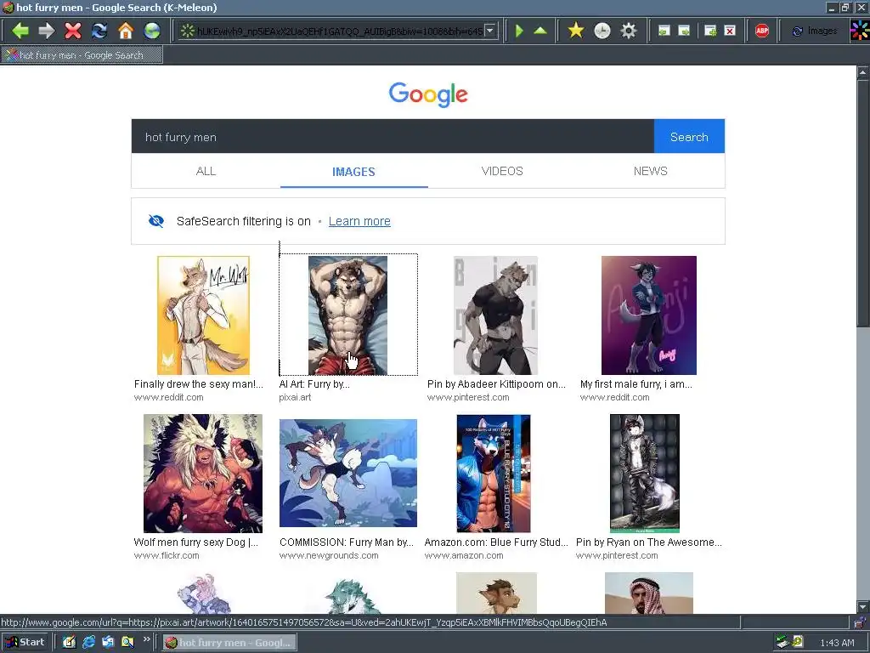
Task: Reload the page with blue arrows icon
Action: click(x=99, y=31)
